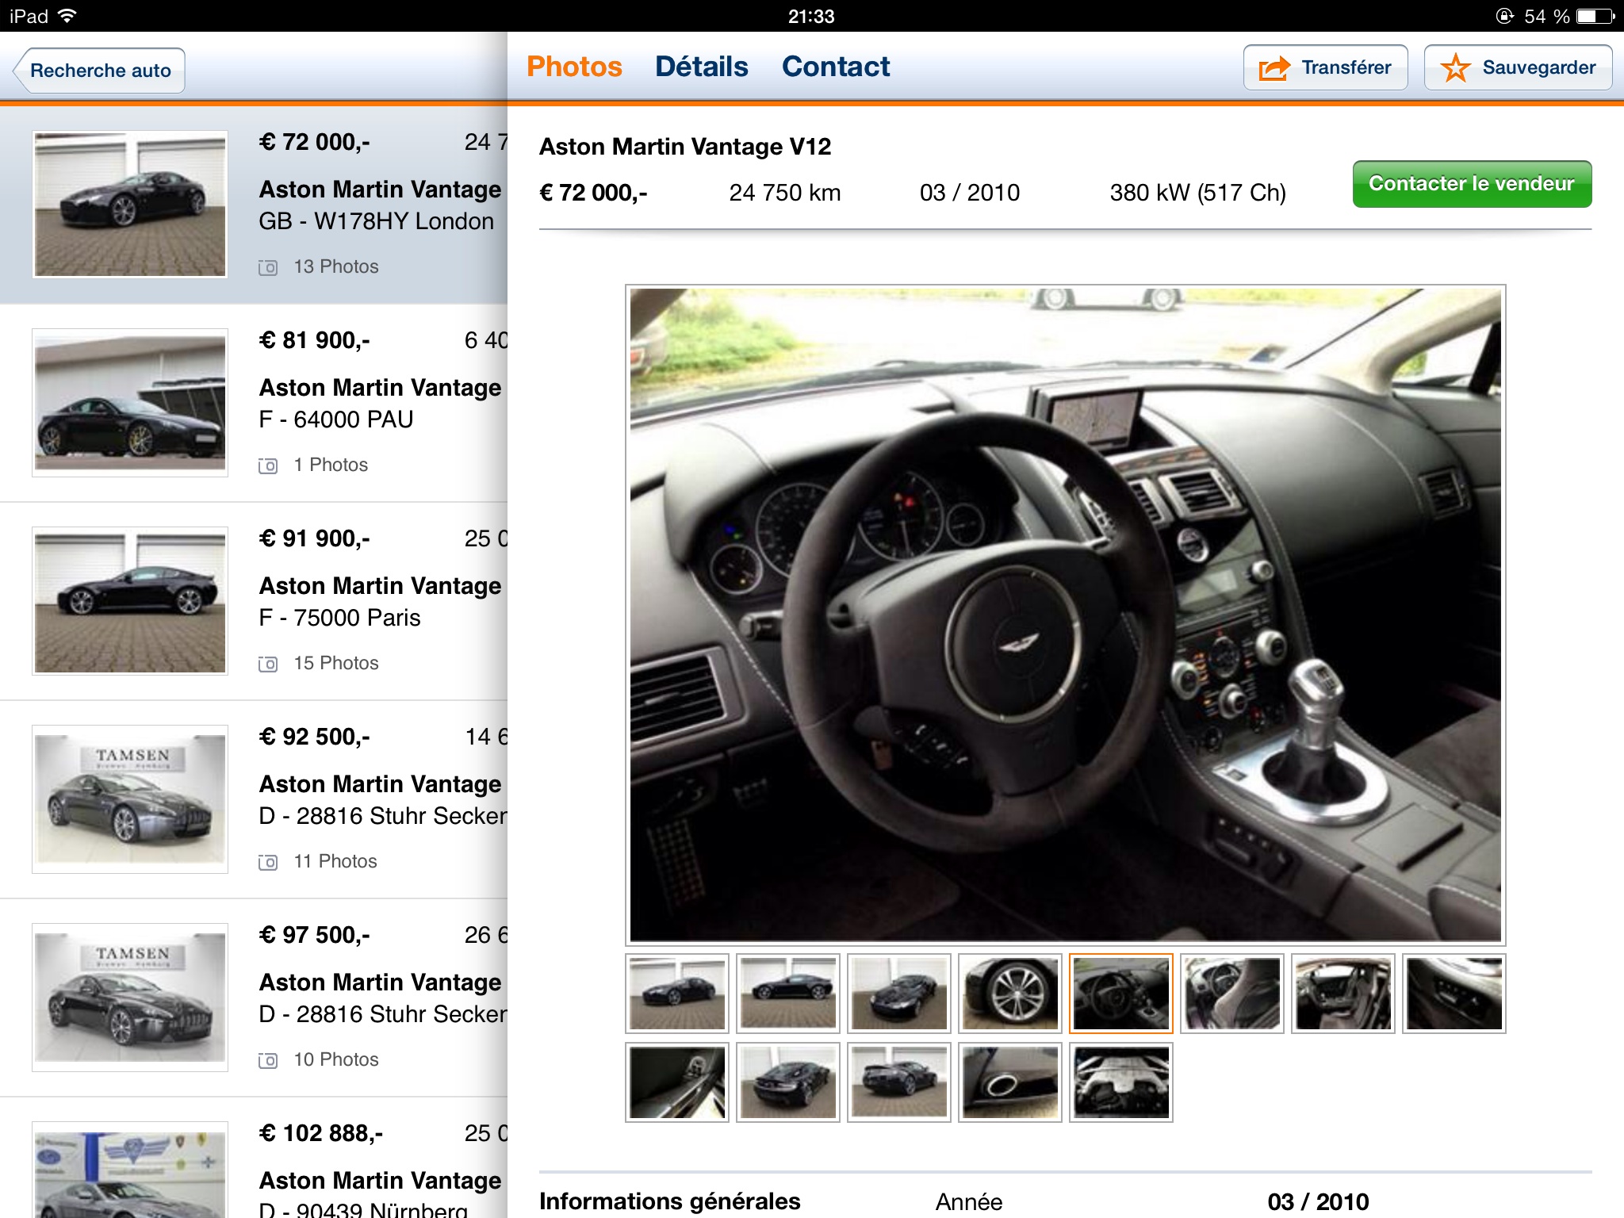The height and width of the screenshot is (1218, 1624).
Task: Open the € 102 888 Nürnberg listing
Action: click(x=254, y=1158)
